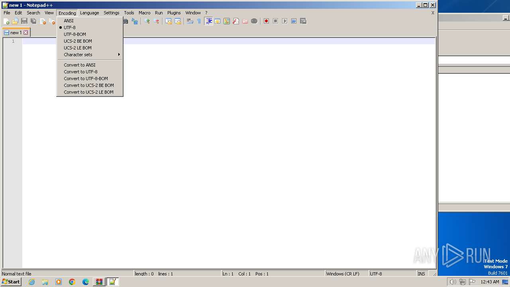Toggle INS insert mode in the status bar

(x=422, y=274)
